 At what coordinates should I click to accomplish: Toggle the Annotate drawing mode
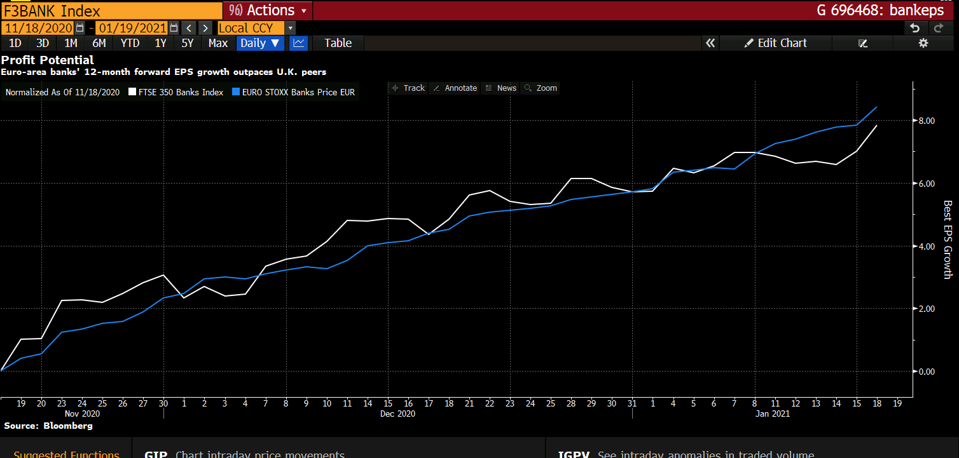click(x=455, y=88)
